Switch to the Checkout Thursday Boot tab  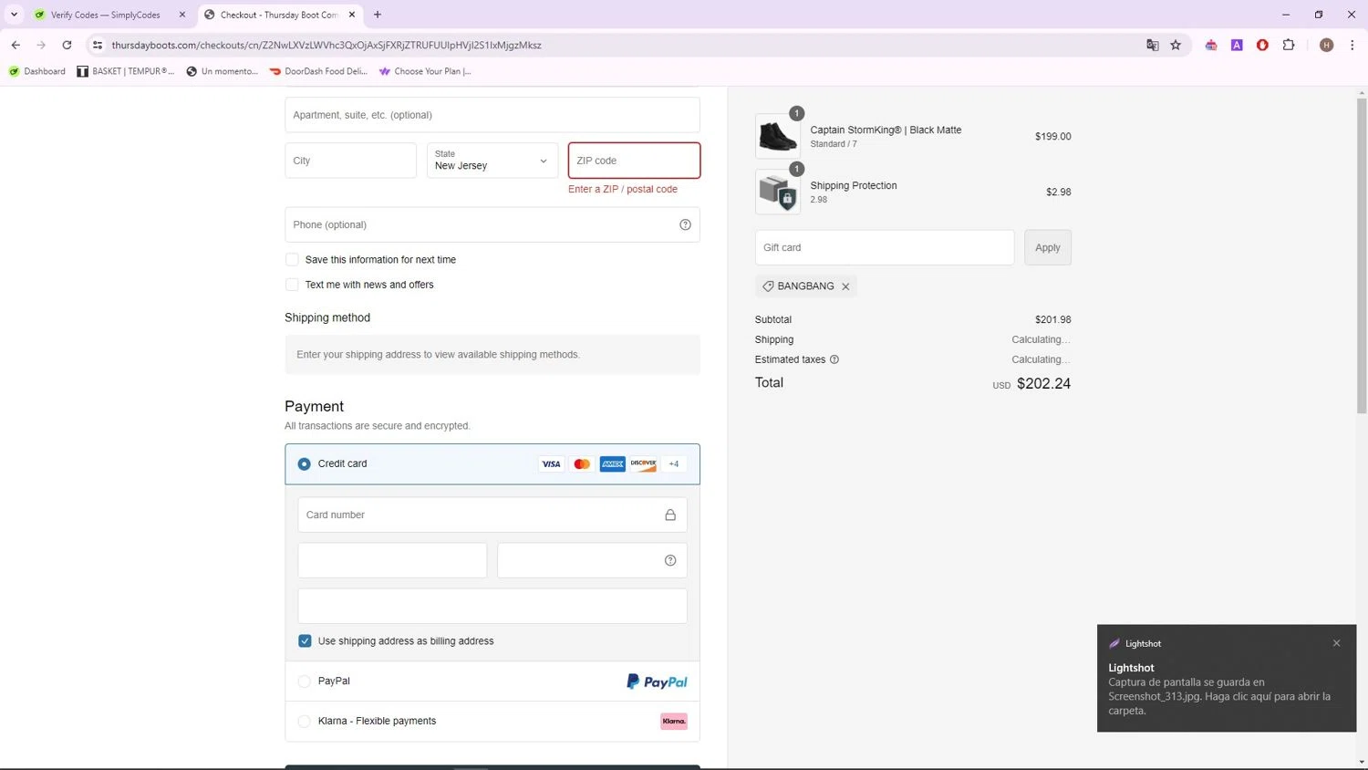pyautogui.click(x=278, y=15)
